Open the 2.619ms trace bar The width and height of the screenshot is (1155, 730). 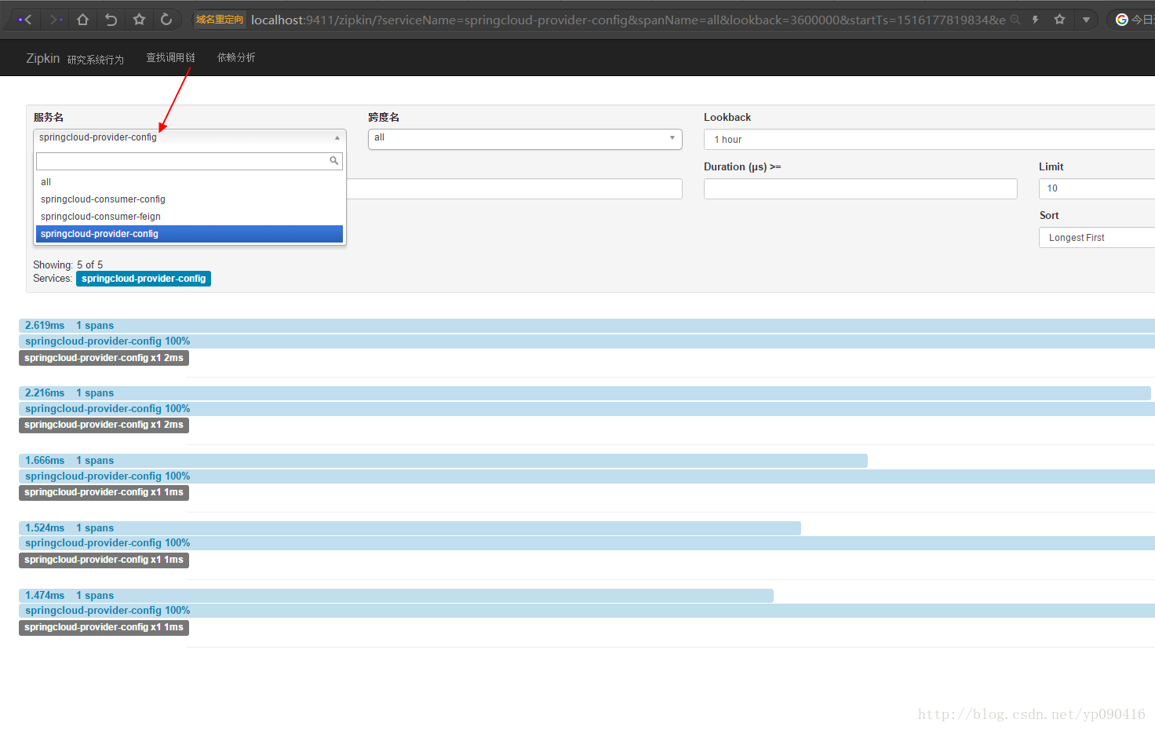[587, 326]
